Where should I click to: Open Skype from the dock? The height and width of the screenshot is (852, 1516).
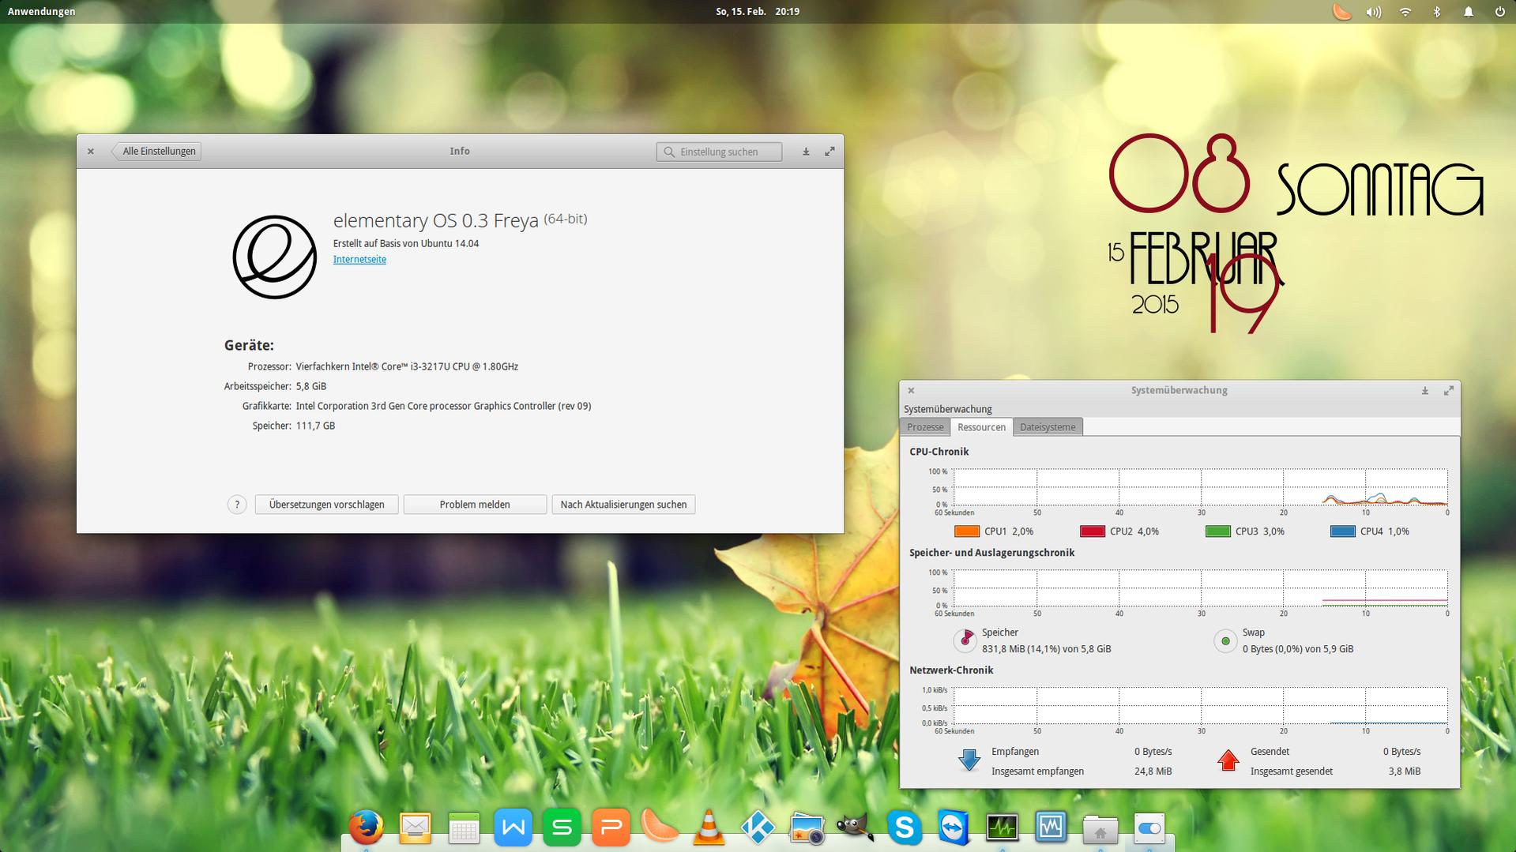[x=905, y=828]
